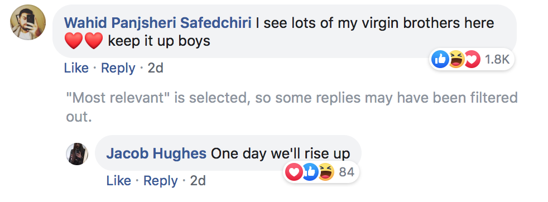Click the Haha reaction icon beside 84
The image size is (548, 202).
click(326, 172)
